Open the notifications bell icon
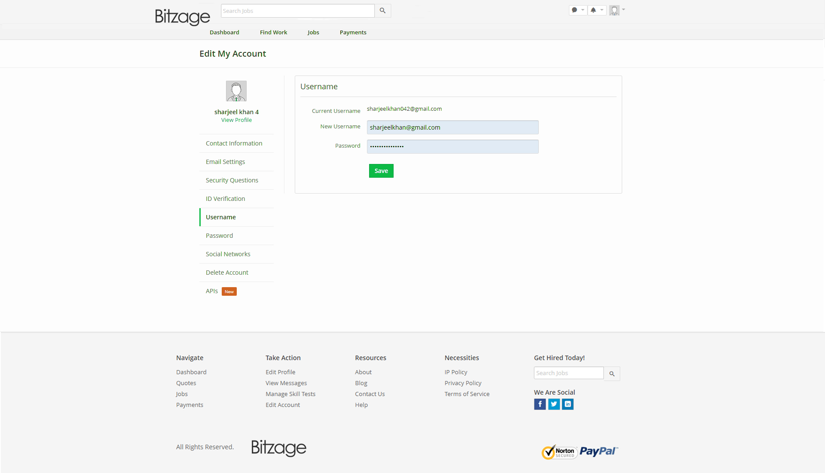The width and height of the screenshot is (825, 473). pyautogui.click(x=593, y=10)
